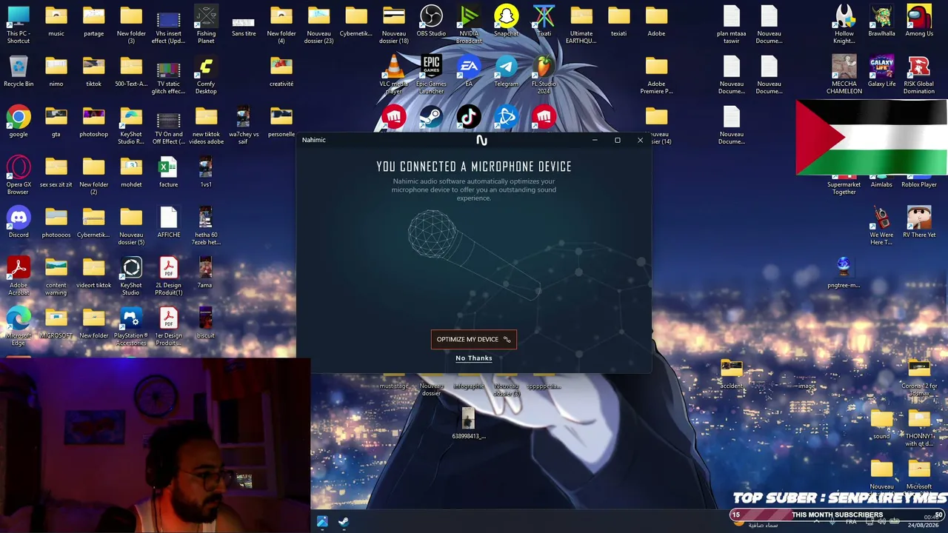Click the MECCHA CHAMELEON icon
The height and width of the screenshot is (533, 948).
tap(844, 74)
